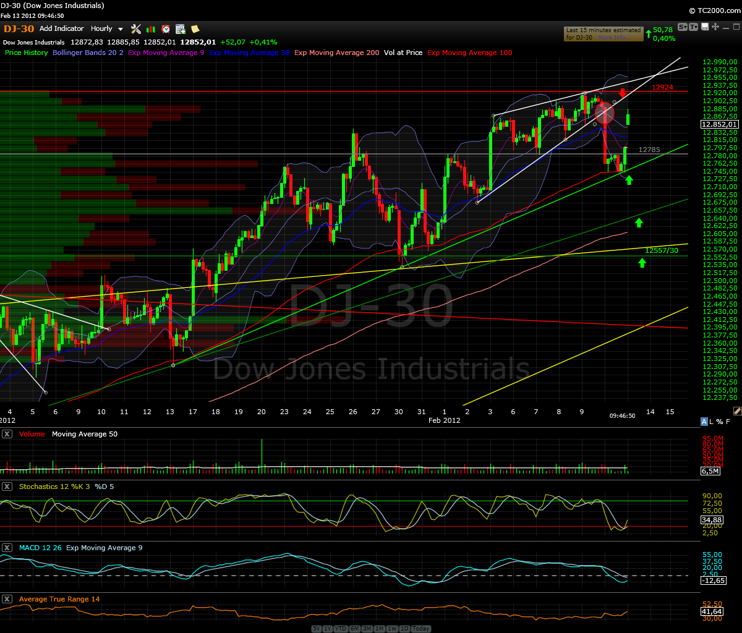The width and height of the screenshot is (742, 633).
Task: Select the YTD time range
Action: pos(340,629)
